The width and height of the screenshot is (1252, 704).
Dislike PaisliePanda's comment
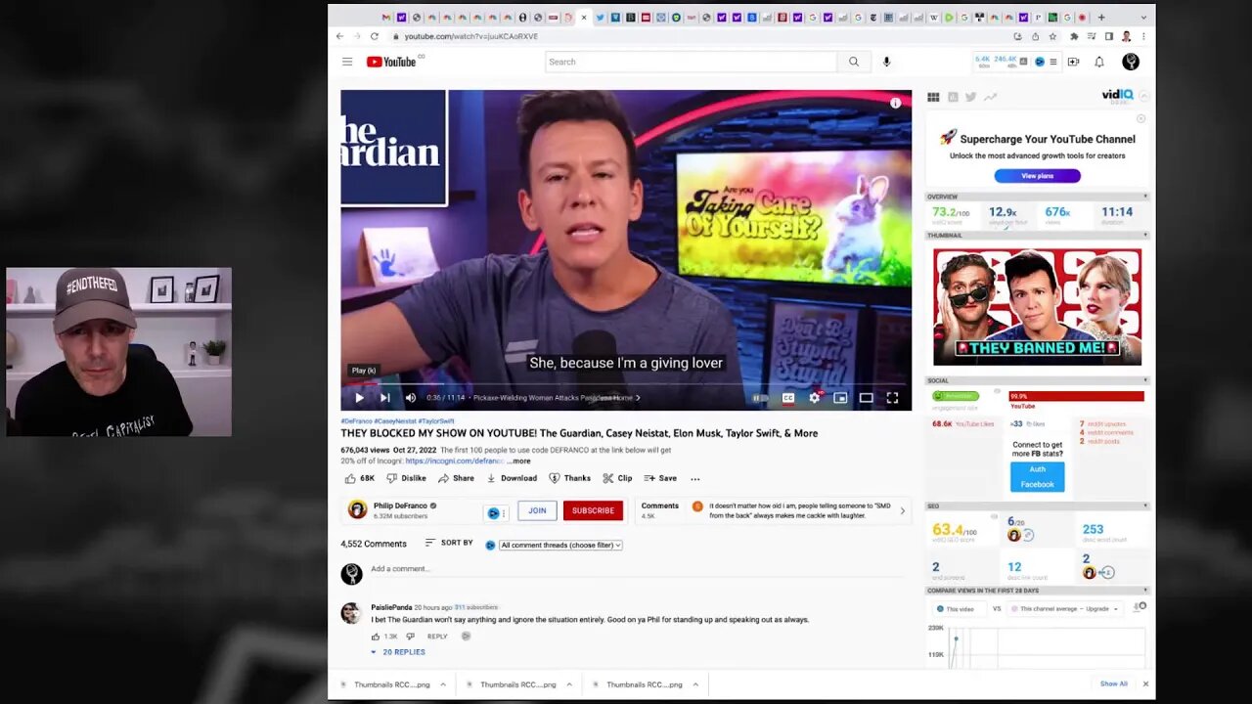(x=410, y=637)
